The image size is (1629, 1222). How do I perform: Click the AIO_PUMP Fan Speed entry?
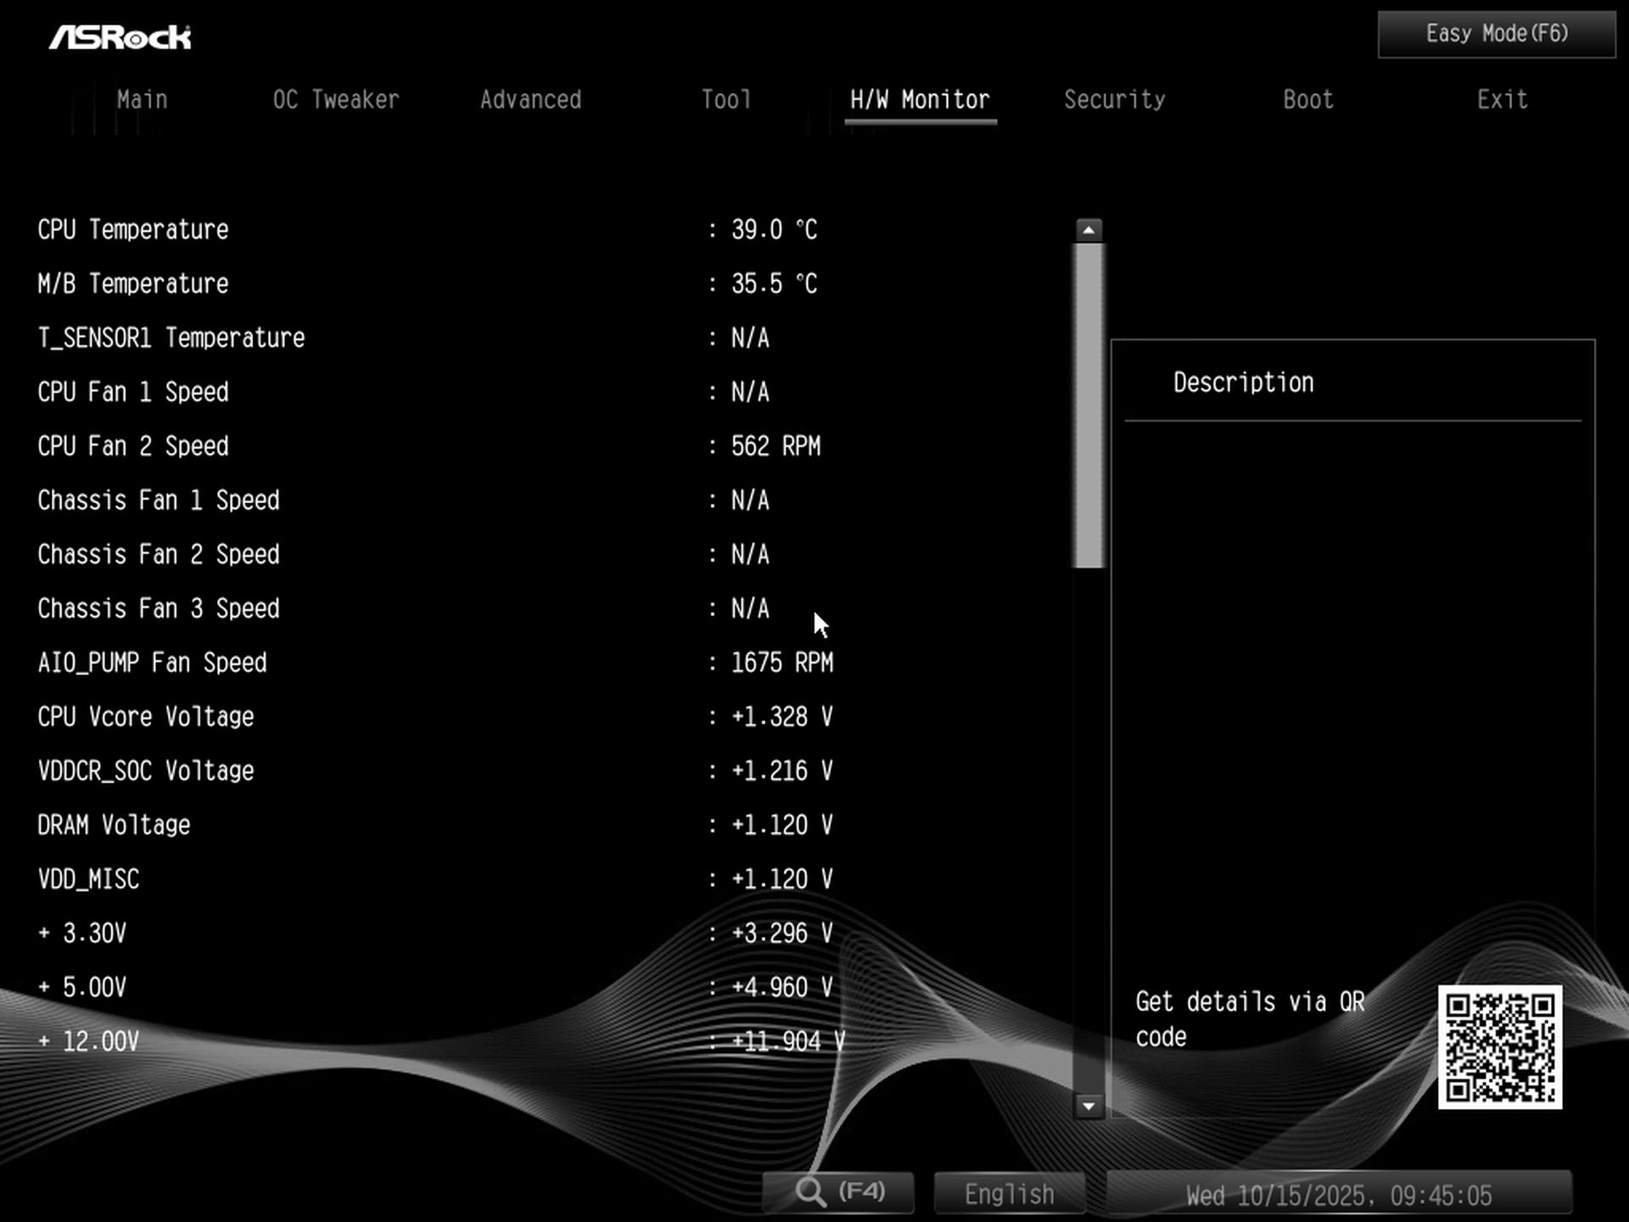(152, 663)
